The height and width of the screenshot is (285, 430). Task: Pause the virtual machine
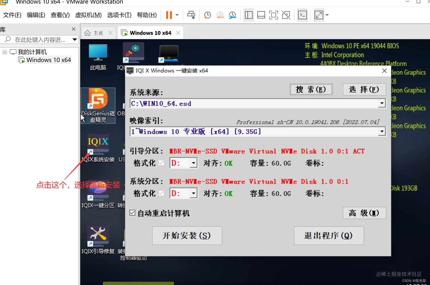pos(169,15)
